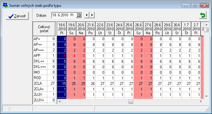The height and width of the screenshot is (114, 212).
Task: Click the application icon in the title bar
Action: click(6, 5)
